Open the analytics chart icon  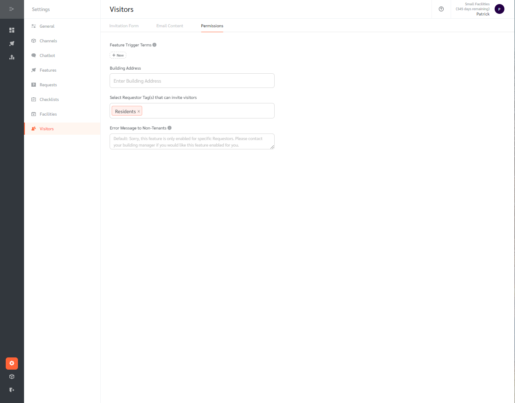coord(12,57)
